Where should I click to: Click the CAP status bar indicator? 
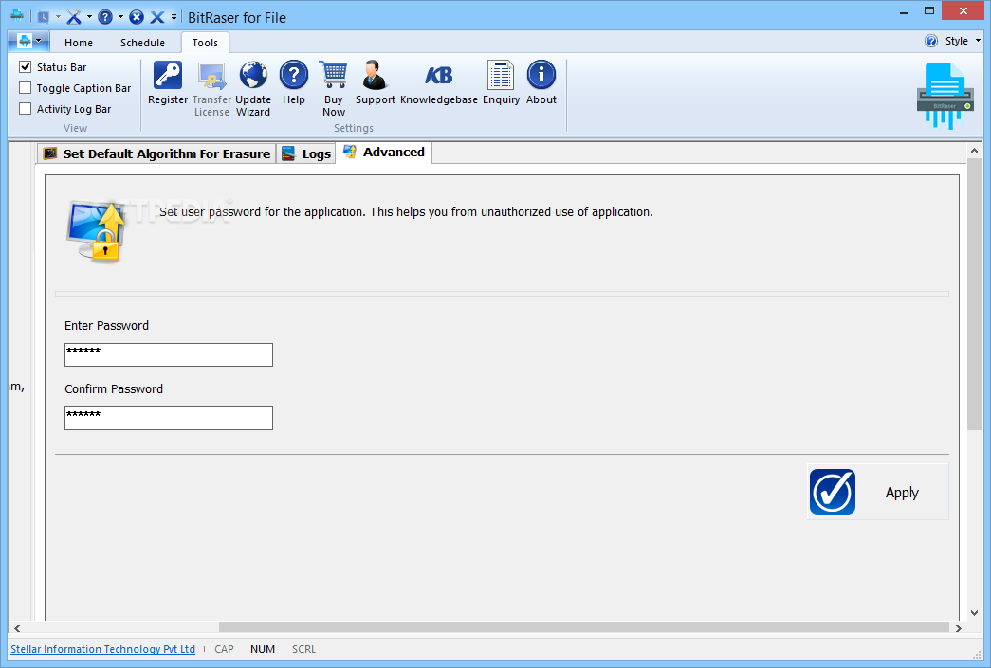coord(224,649)
